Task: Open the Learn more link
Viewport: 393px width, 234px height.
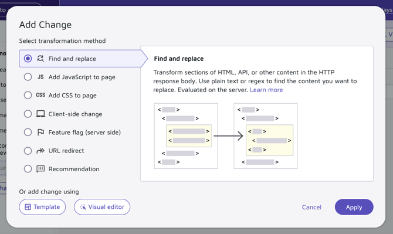Action: (266, 90)
